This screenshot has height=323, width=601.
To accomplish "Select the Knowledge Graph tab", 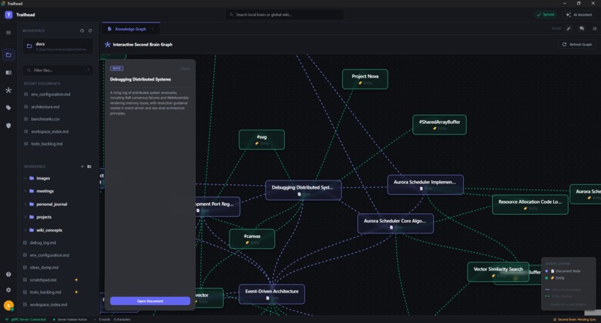I will [130, 29].
